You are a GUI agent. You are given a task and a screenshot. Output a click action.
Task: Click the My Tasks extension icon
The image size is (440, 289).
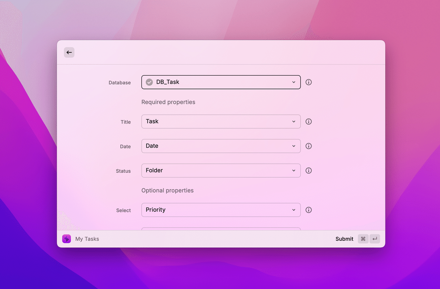point(67,239)
